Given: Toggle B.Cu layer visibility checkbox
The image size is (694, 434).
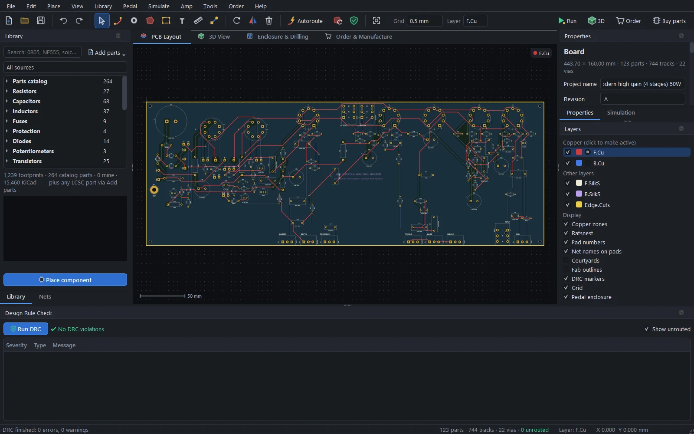Looking at the screenshot, I should pyautogui.click(x=568, y=163).
